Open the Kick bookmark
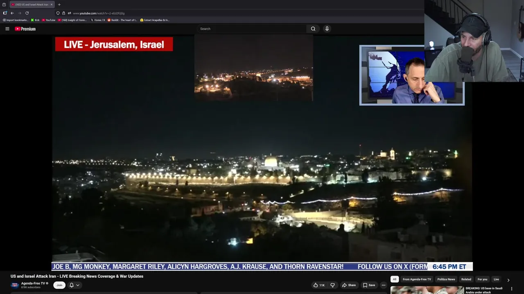 point(35,20)
